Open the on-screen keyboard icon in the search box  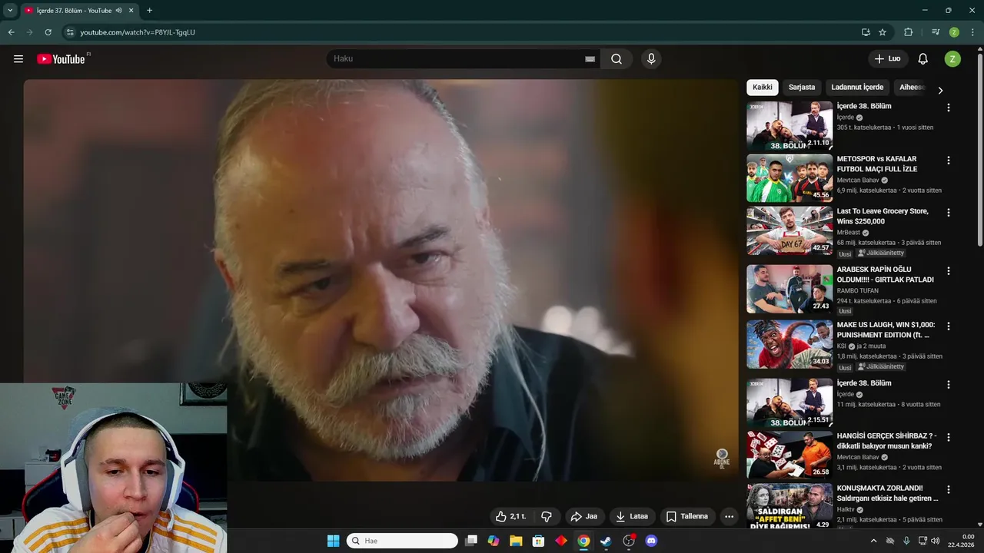coord(590,59)
